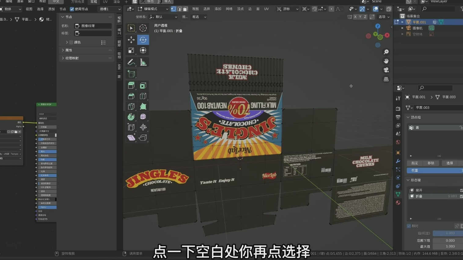Open the UV menu in viewport header
Viewport: 463px width, 260px height.
click(x=266, y=9)
